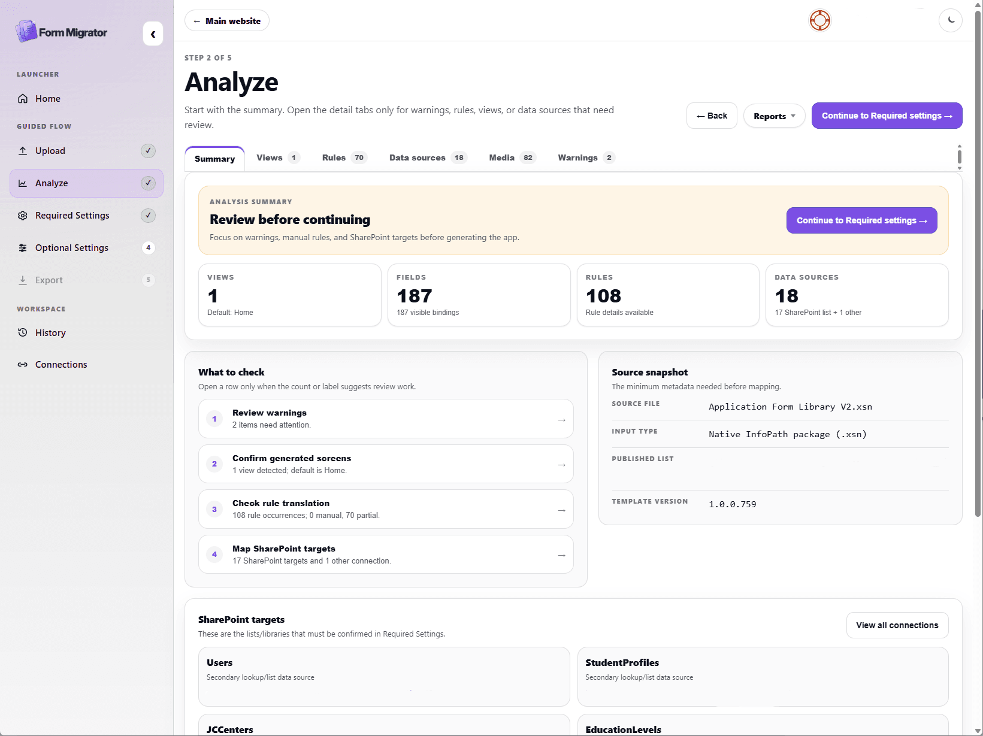This screenshot has width=983, height=736.
Task: Click the Rules summary card
Action: coord(668,295)
